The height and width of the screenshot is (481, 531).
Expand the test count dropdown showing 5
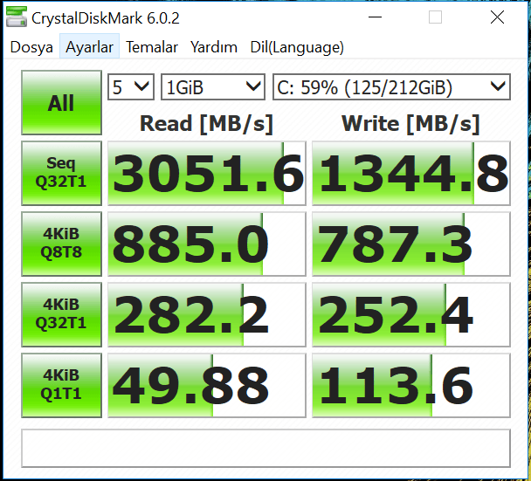(x=131, y=87)
